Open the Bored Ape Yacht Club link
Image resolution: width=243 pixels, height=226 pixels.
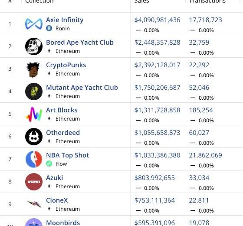pyautogui.click(x=80, y=43)
